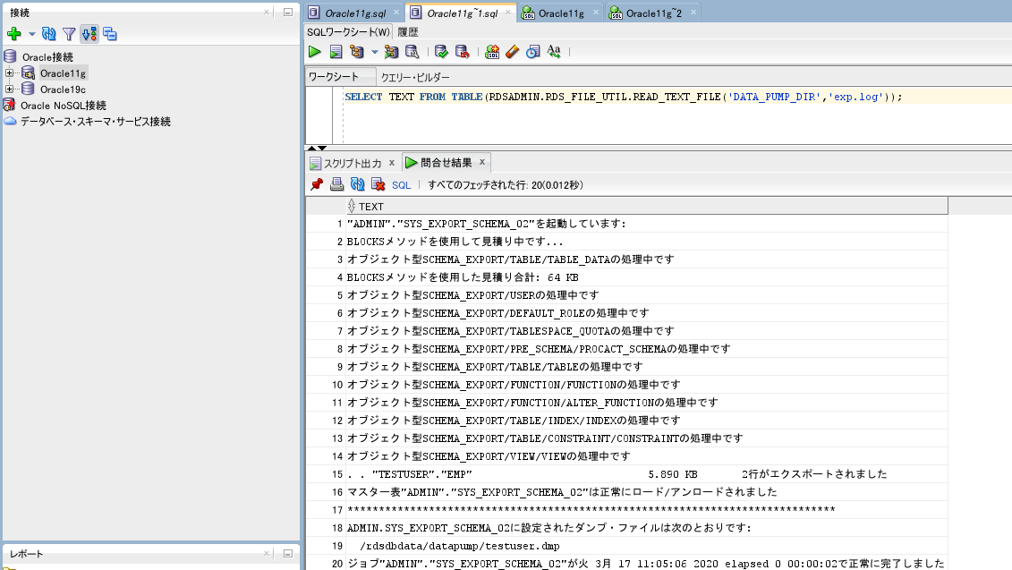Open the new connection dropdown arrow
Viewport: 1012px width, 570px height.
point(31,34)
